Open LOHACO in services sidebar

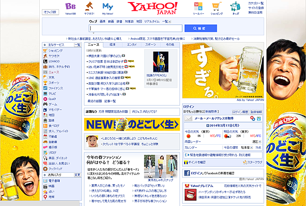click(54, 61)
